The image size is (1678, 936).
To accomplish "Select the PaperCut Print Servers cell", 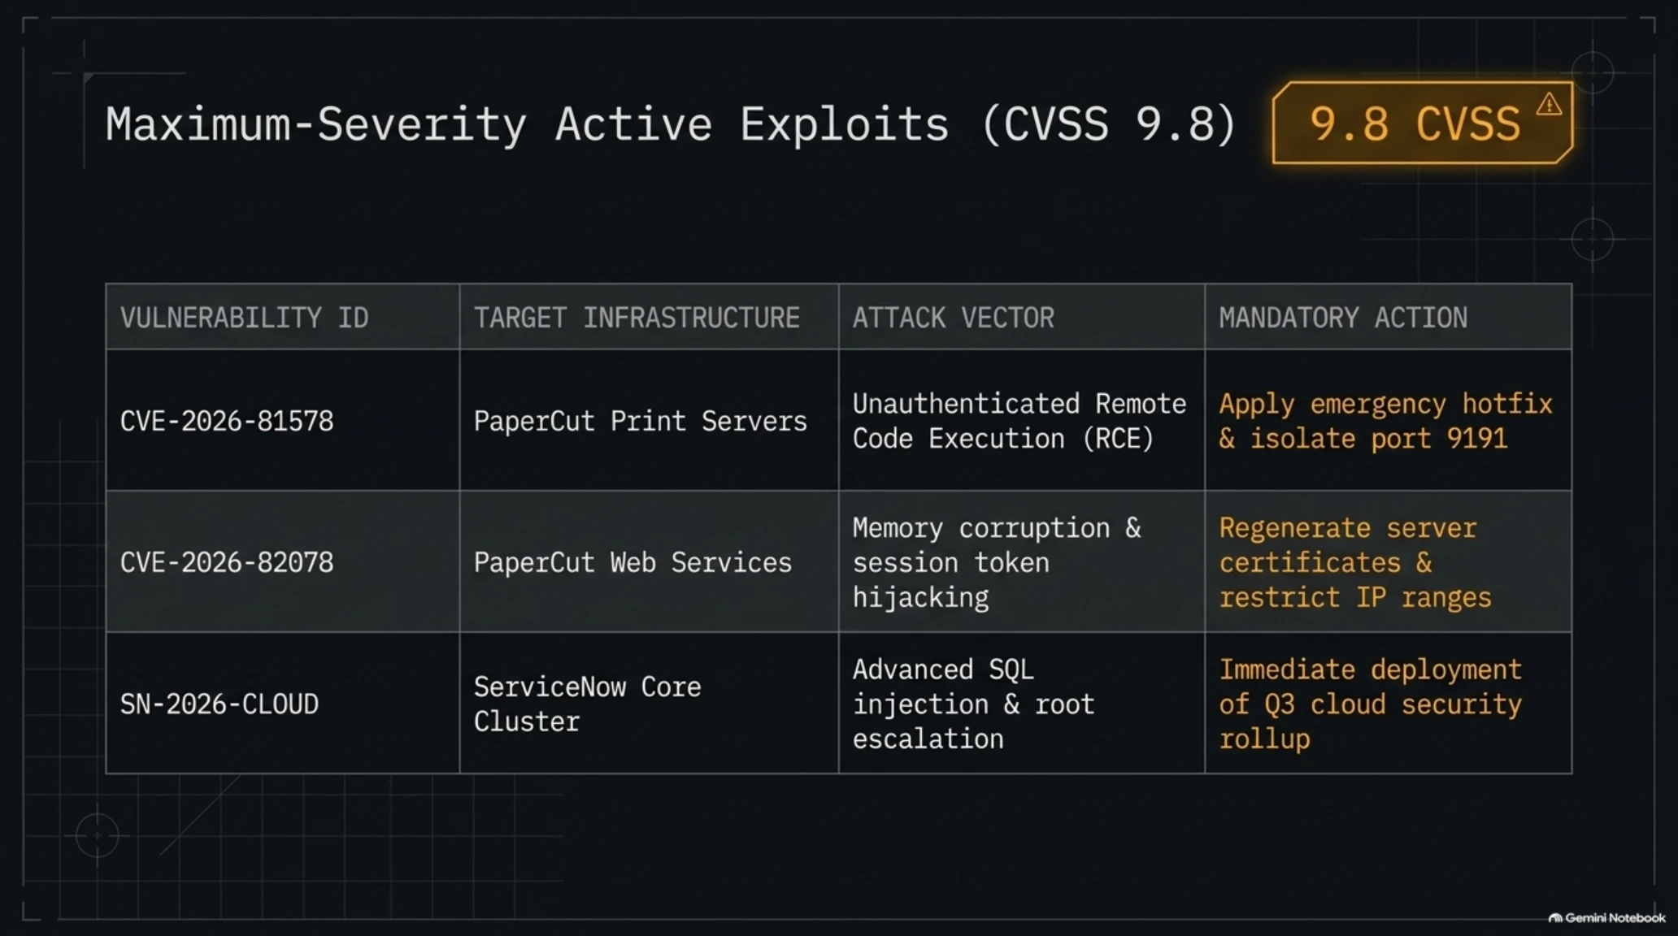I will tap(649, 420).
